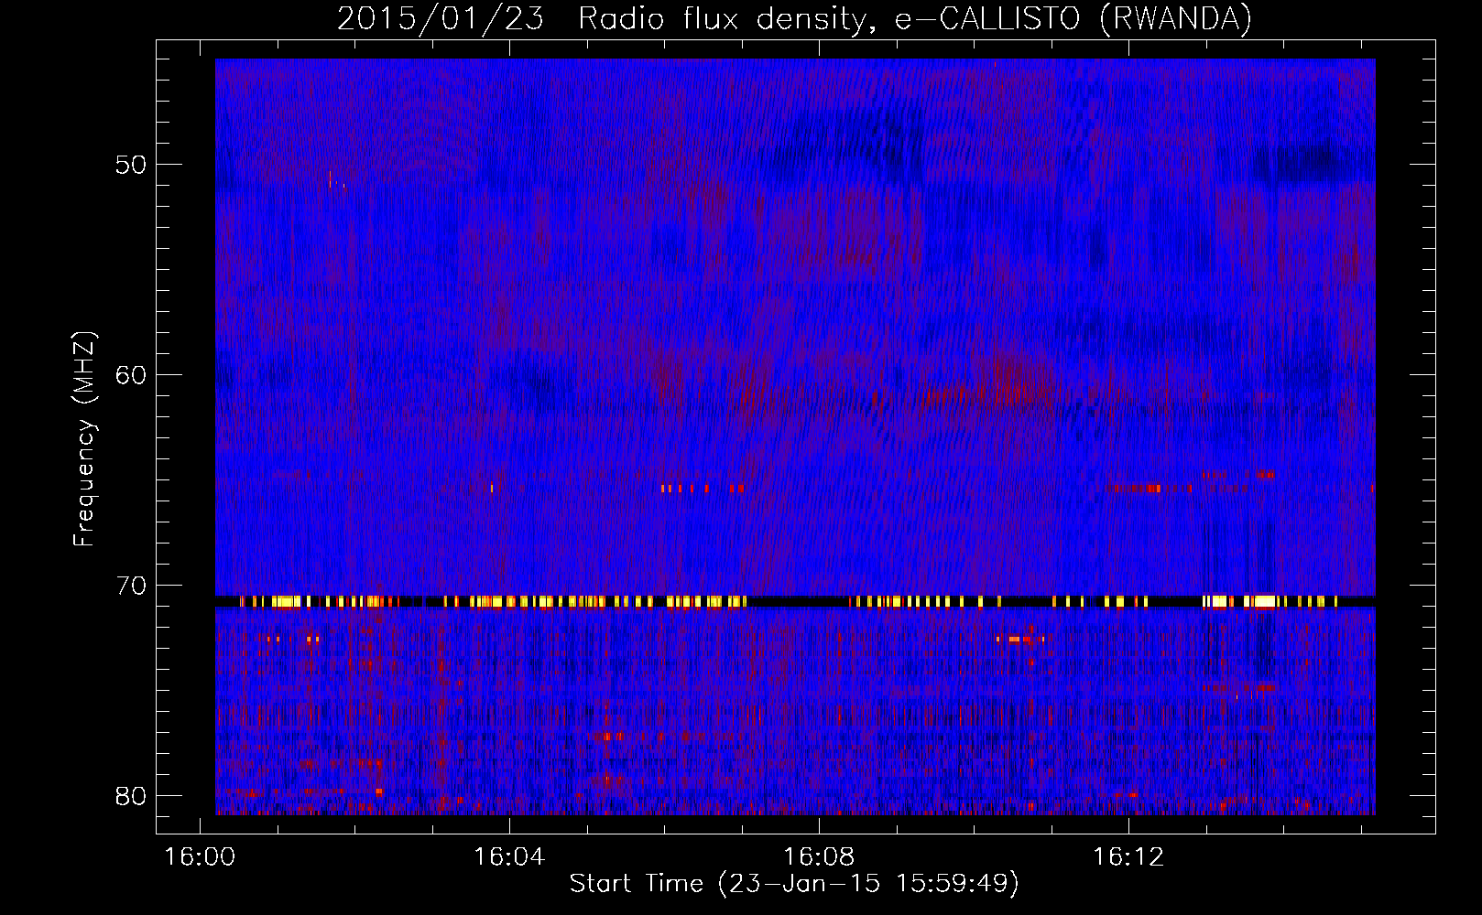Click the orange dashes near 65 MHz around 16:06
The width and height of the screenshot is (1482, 915).
coord(702,489)
